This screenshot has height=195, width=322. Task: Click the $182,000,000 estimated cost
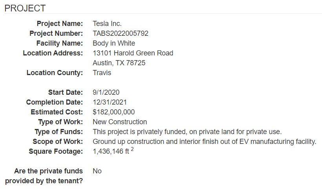pos(113,112)
